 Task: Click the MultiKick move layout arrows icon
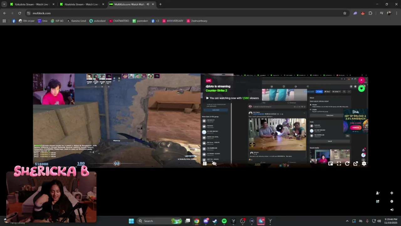[392, 193]
